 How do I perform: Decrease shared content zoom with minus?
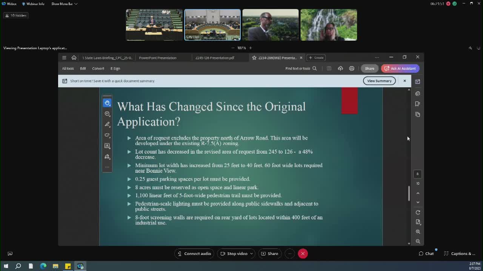coord(232,48)
